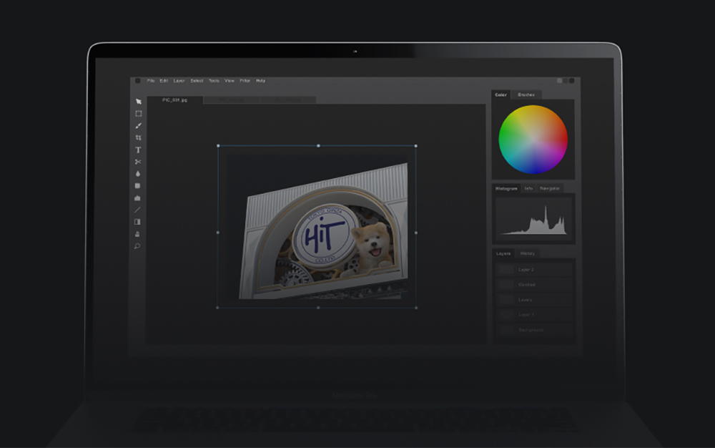Select the Brush tool
The image size is (715, 448).
(x=138, y=125)
